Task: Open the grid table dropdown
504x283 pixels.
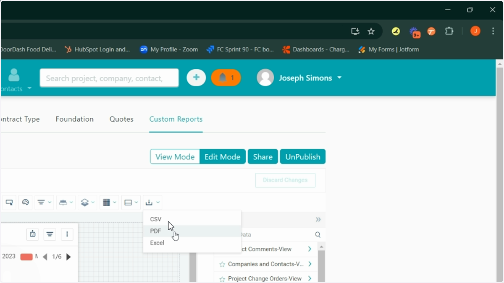Action: tap(109, 203)
